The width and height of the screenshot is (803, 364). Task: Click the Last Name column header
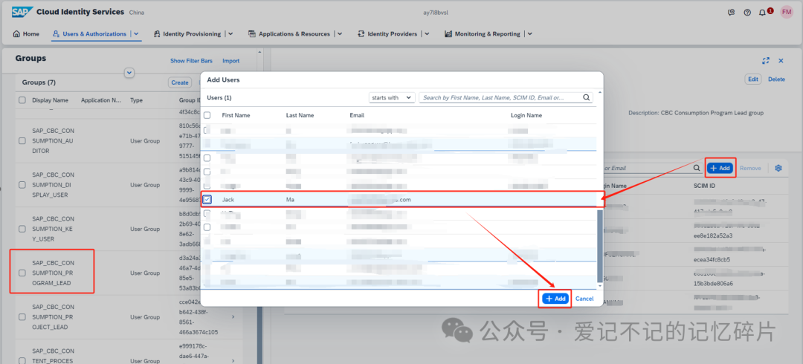[x=300, y=115]
